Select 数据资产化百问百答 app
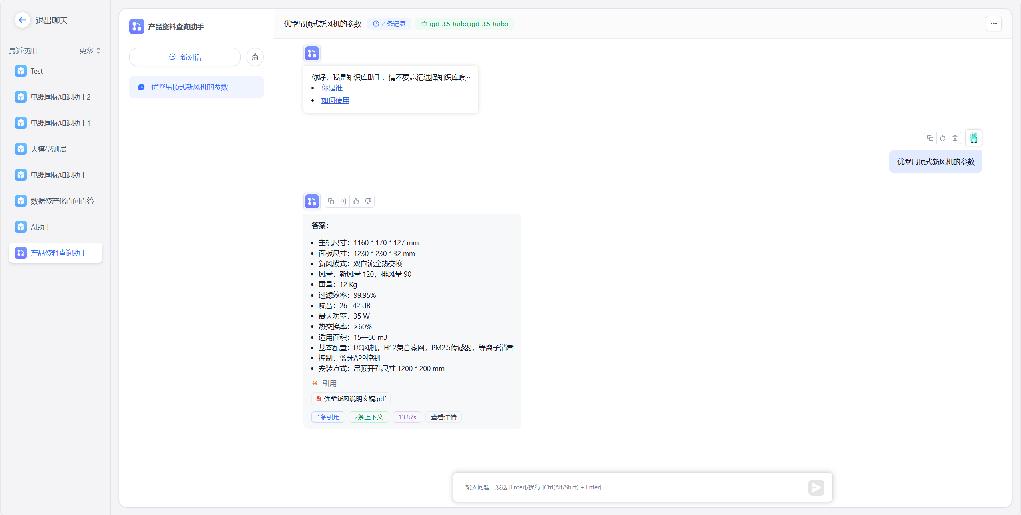The width and height of the screenshot is (1021, 515). (62, 201)
